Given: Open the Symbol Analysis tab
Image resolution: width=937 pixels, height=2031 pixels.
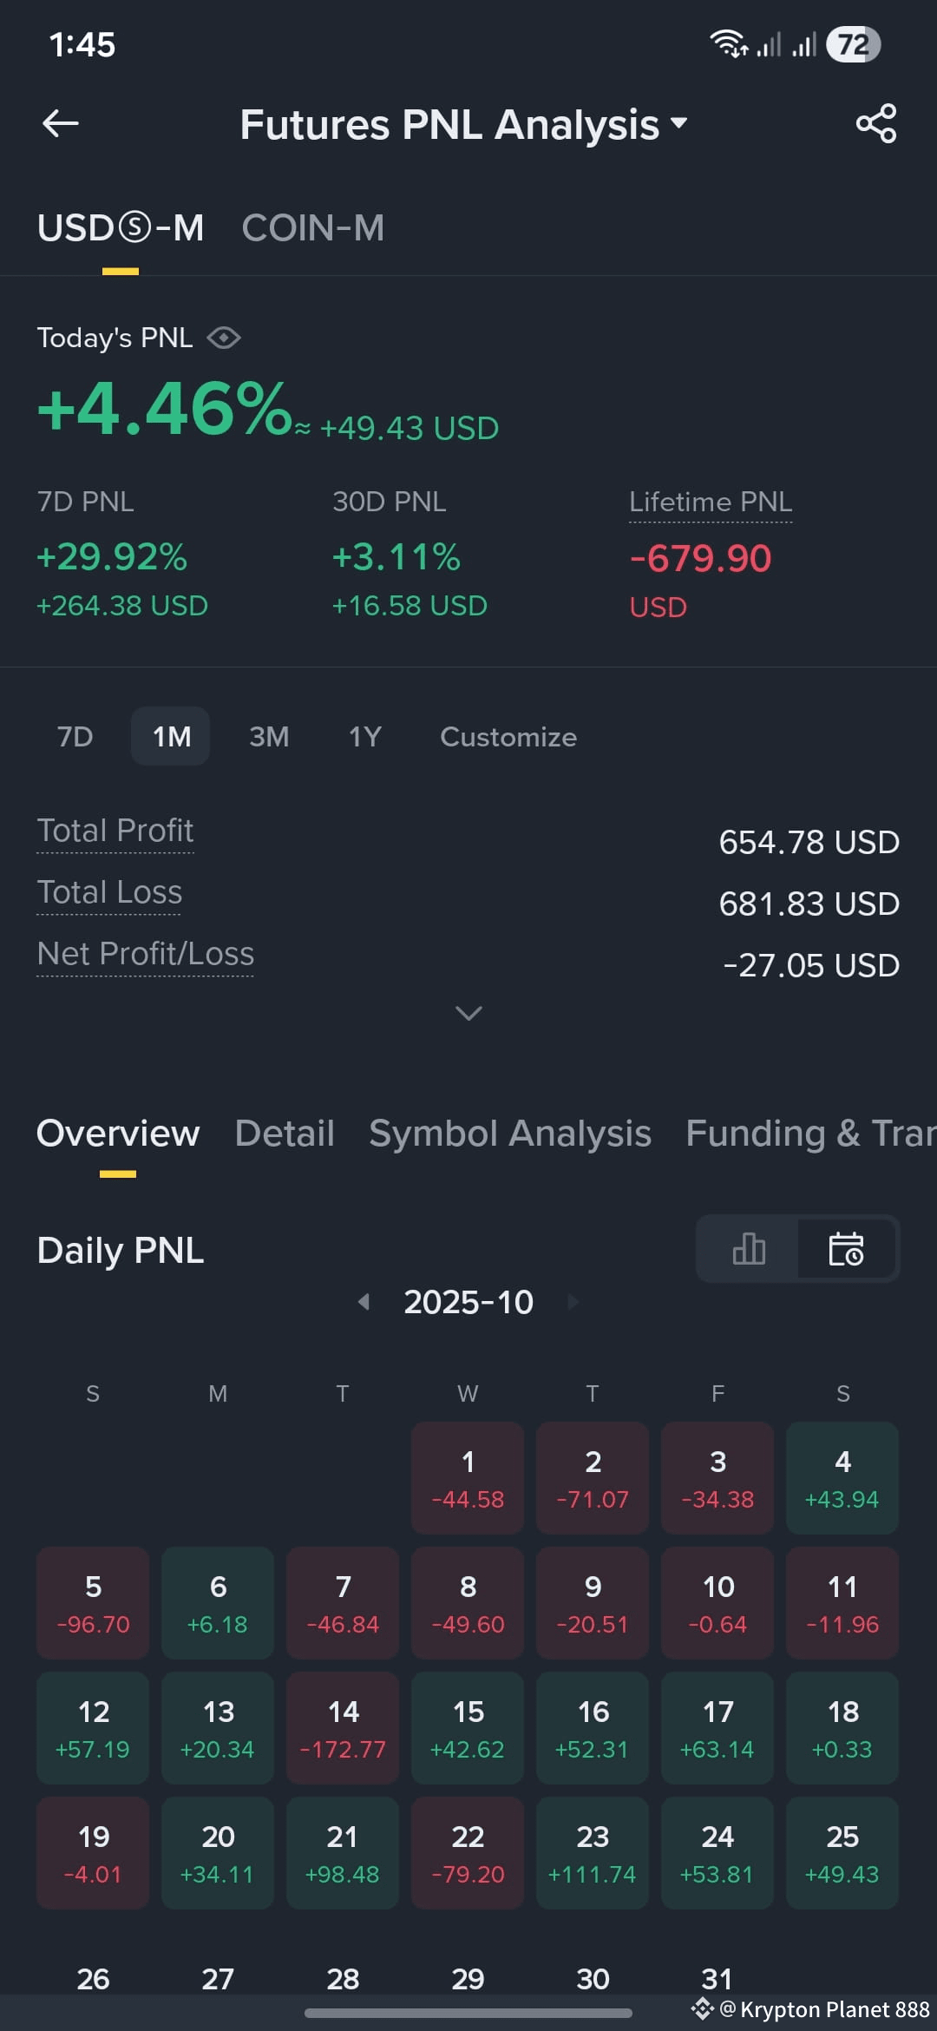Looking at the screenshot, I should tap(510, 1133).
